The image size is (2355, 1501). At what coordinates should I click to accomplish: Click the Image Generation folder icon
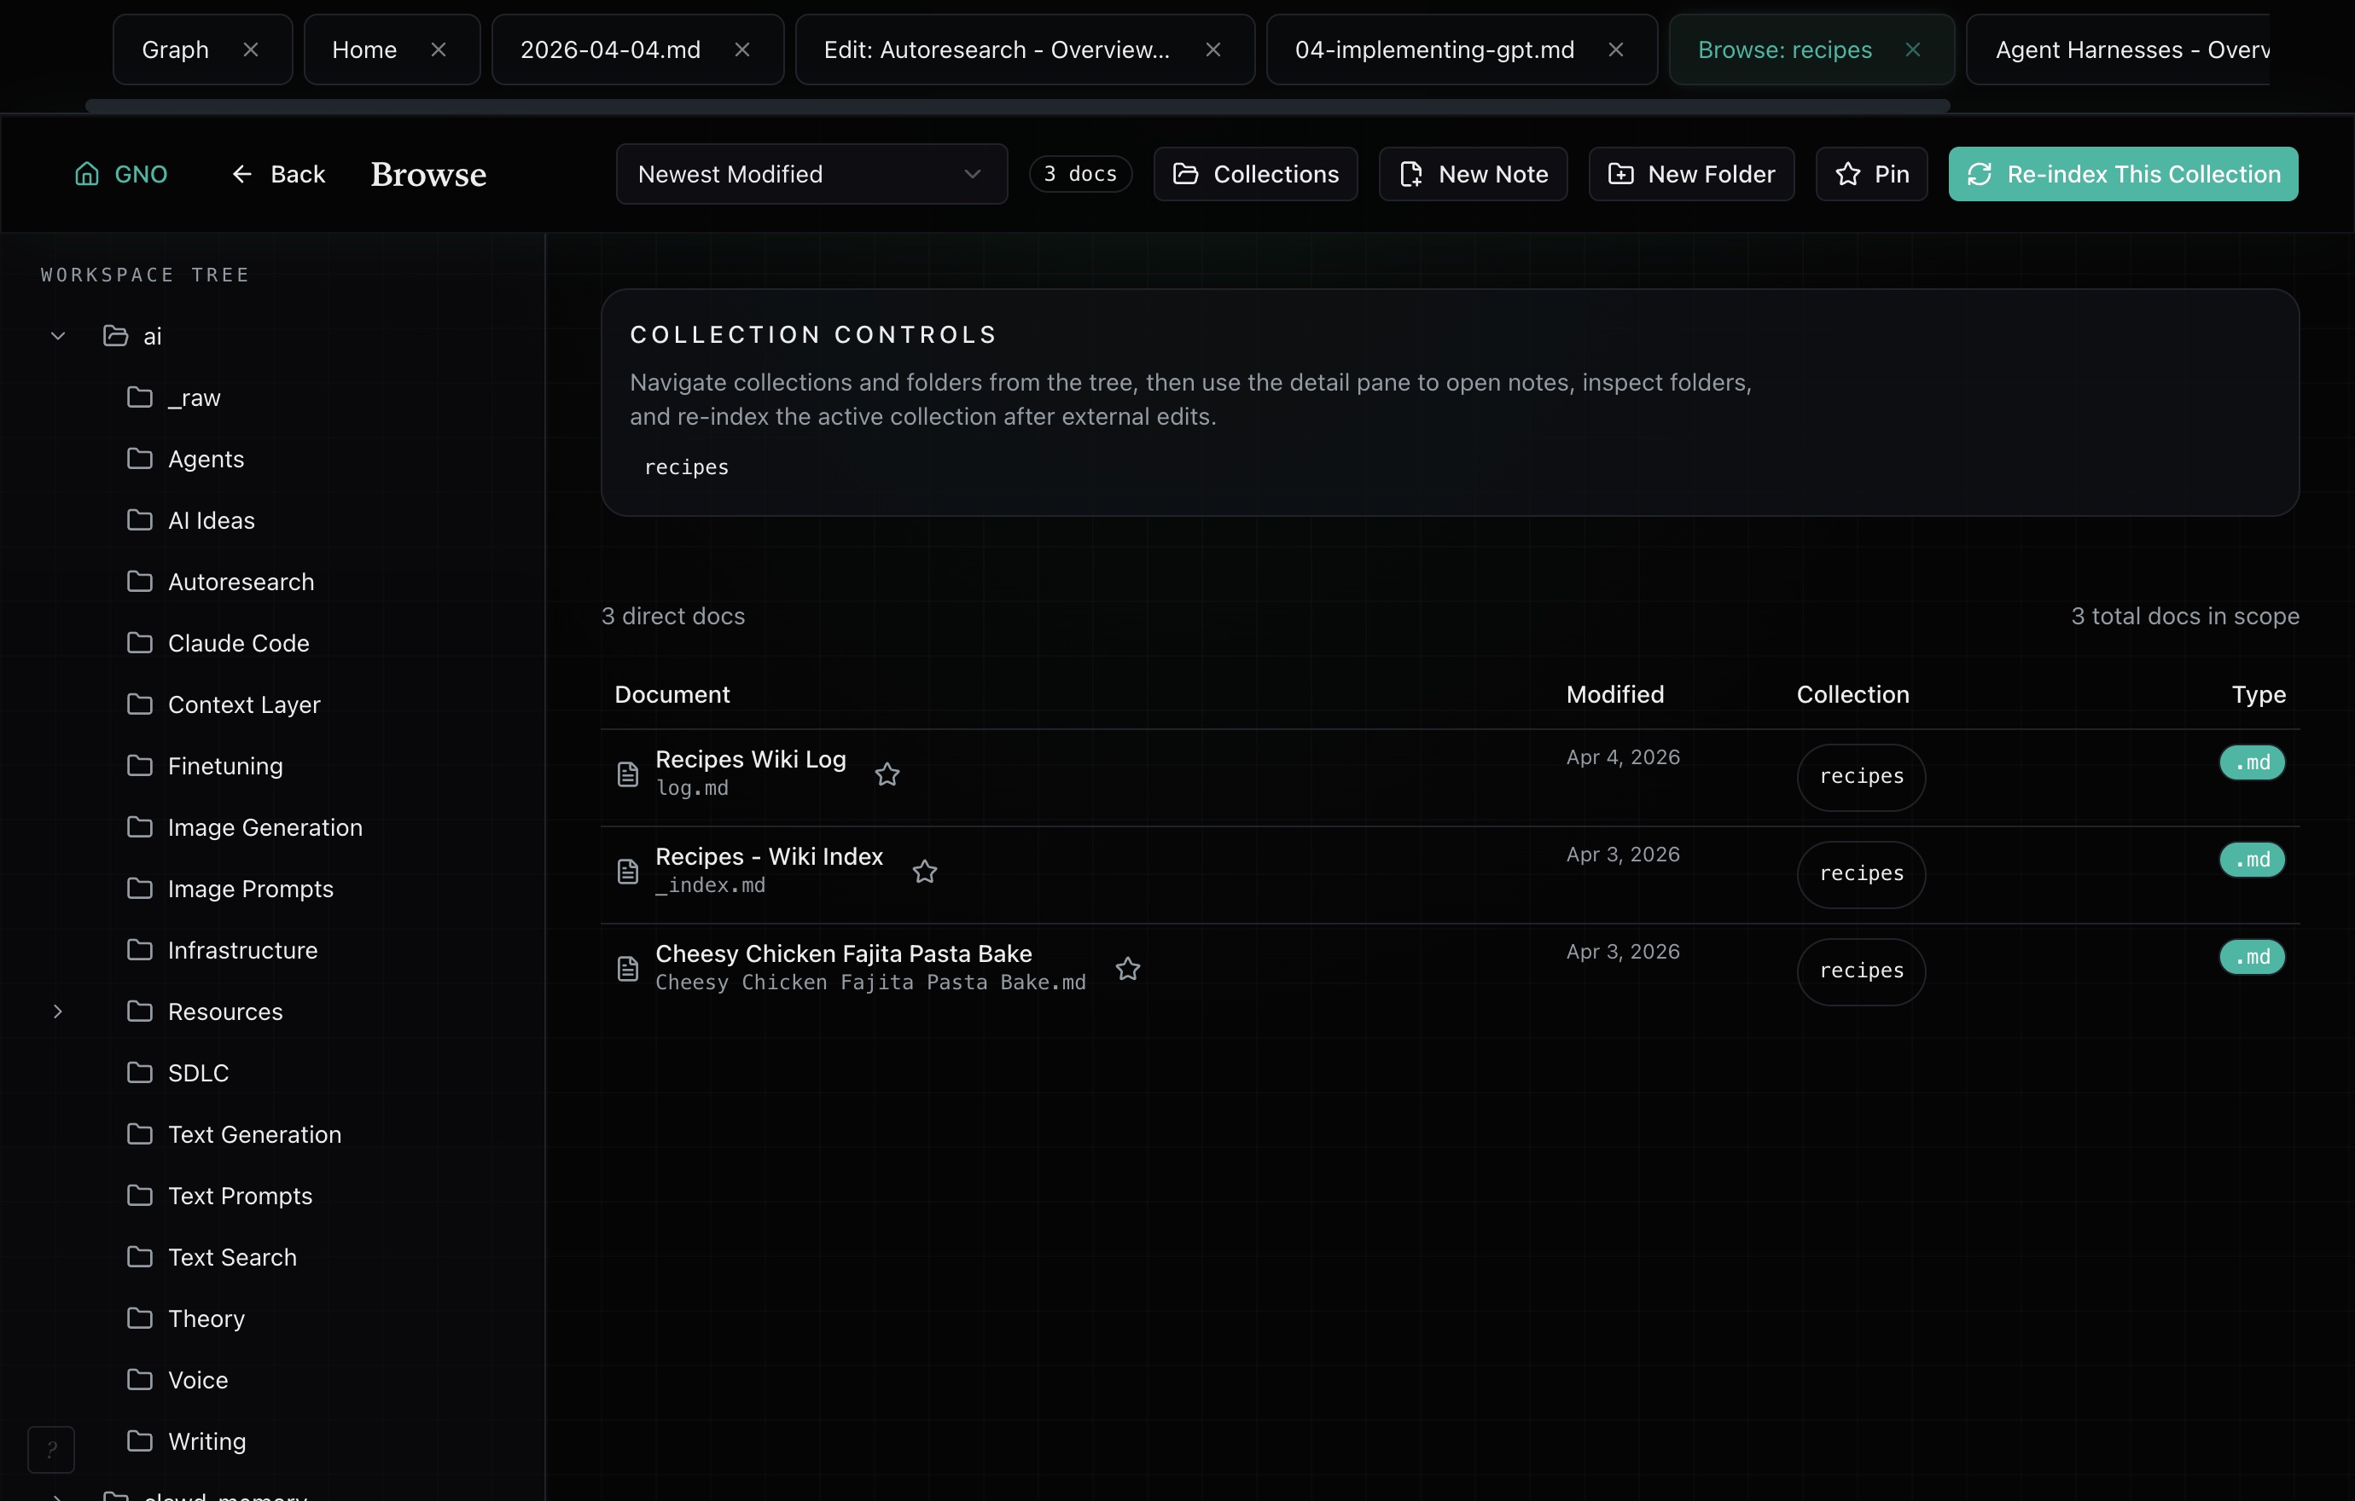[x=140, y=826]
